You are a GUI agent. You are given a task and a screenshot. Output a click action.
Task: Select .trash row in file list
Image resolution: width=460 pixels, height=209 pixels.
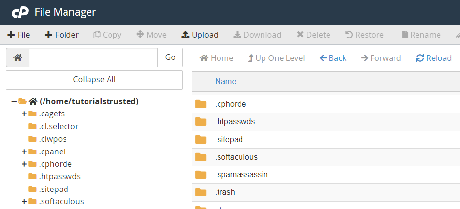[x=326, y=192]
